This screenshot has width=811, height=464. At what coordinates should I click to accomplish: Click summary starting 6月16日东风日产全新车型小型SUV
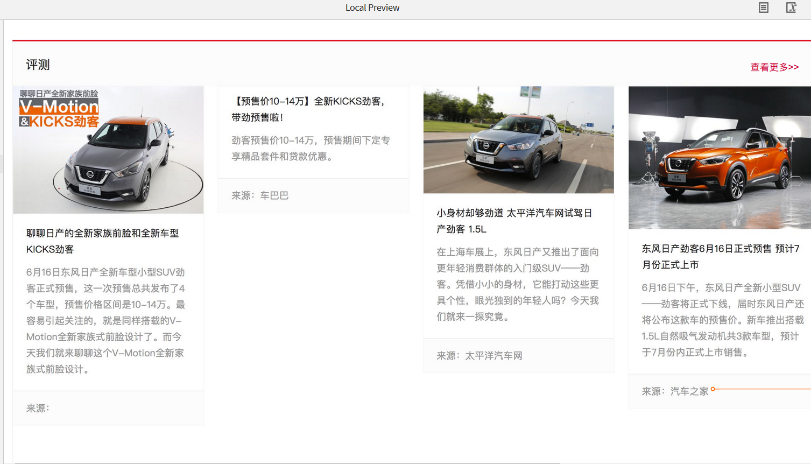tap(106, 321)
